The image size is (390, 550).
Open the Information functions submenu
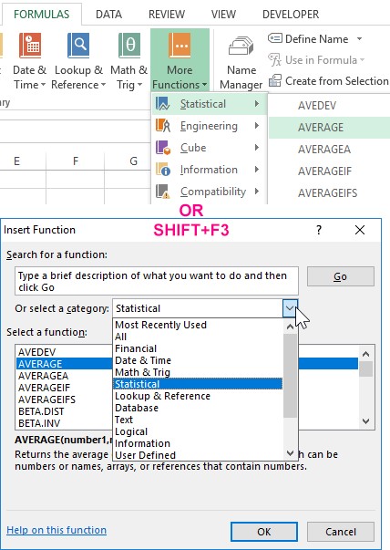click(210, 170)
